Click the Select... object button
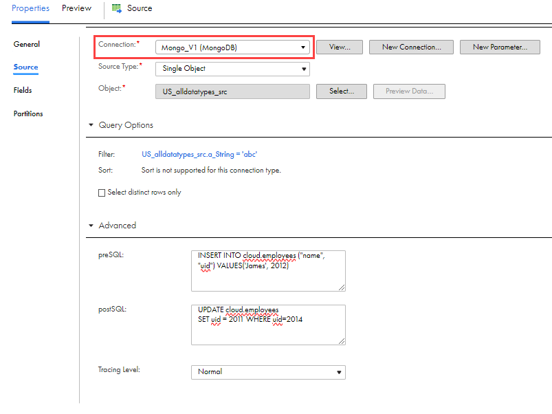 click(x=342, y=91)
